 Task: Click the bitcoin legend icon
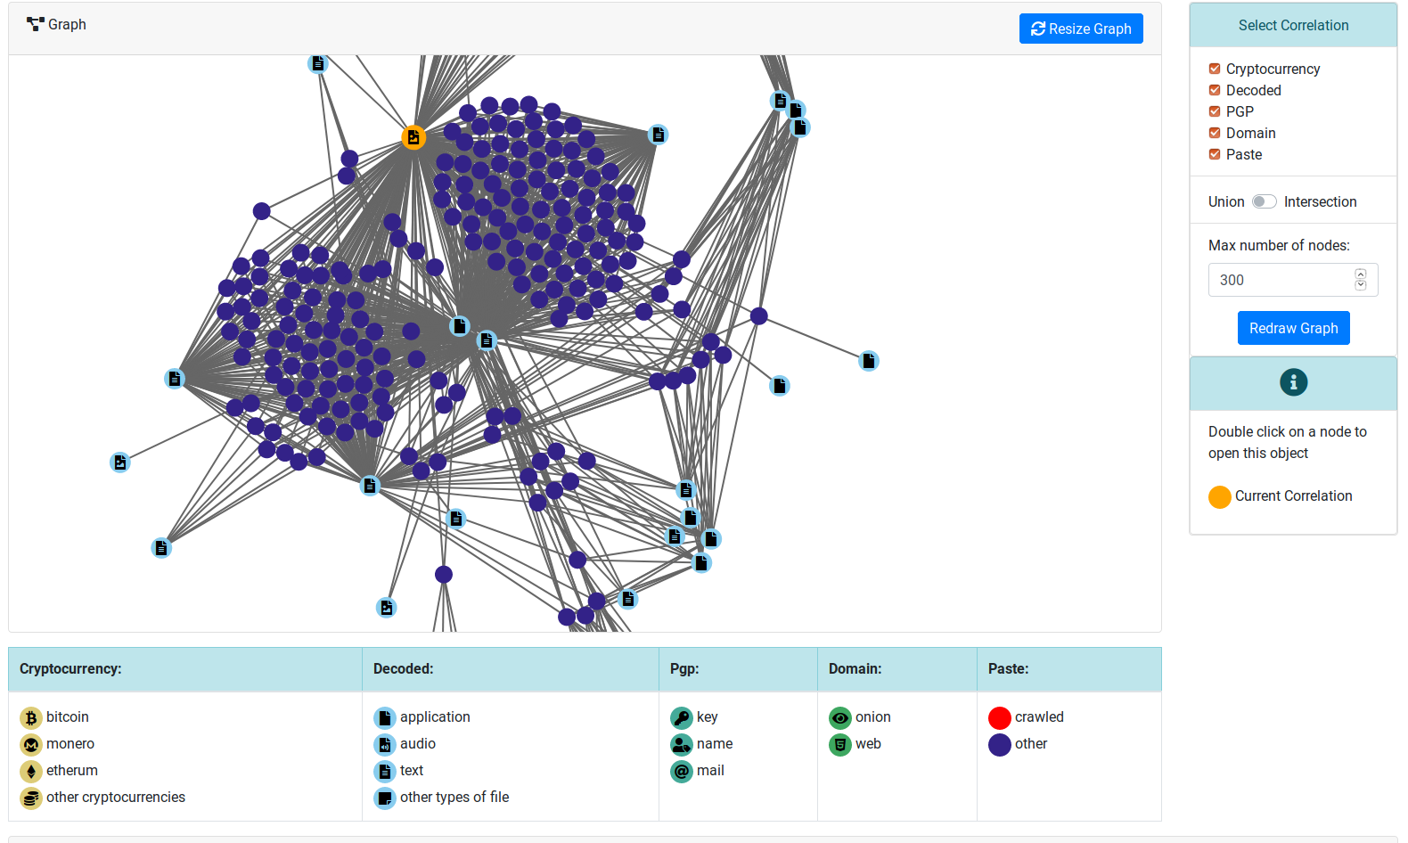31,718
